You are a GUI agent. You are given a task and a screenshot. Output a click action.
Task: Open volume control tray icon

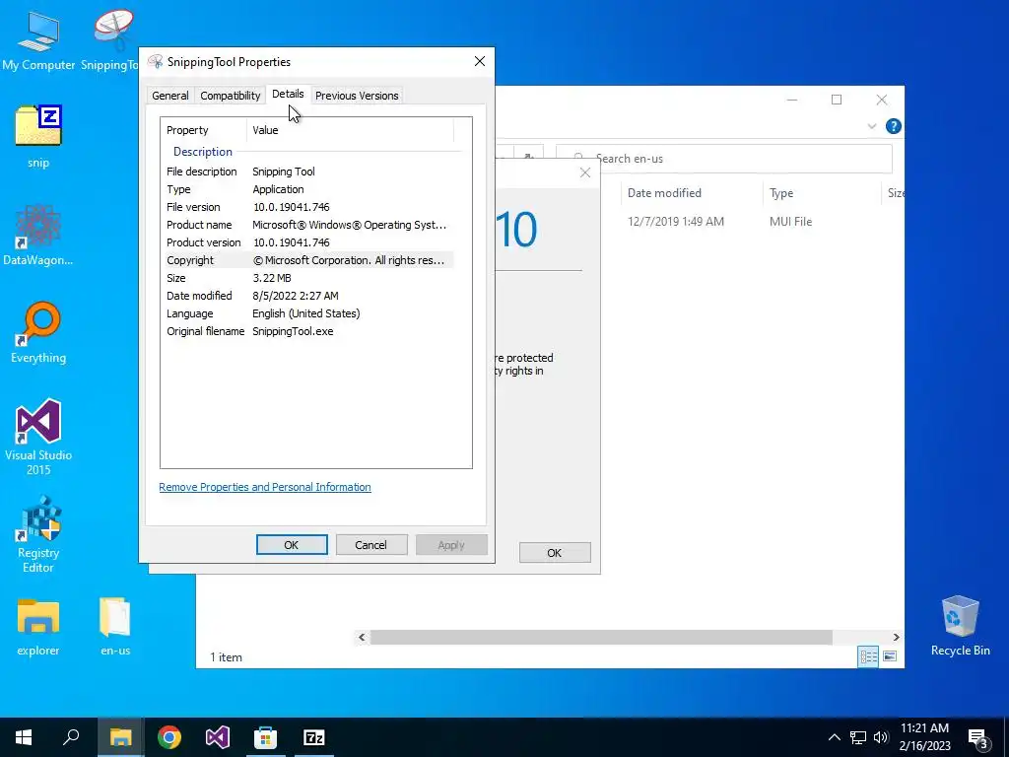(x=881, y=737)
